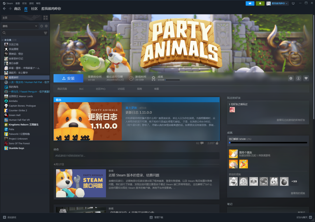The width and height of the screenshot is (315, 222).
Task: Focus the 动态 activity post input field
Action: point(136,156)
